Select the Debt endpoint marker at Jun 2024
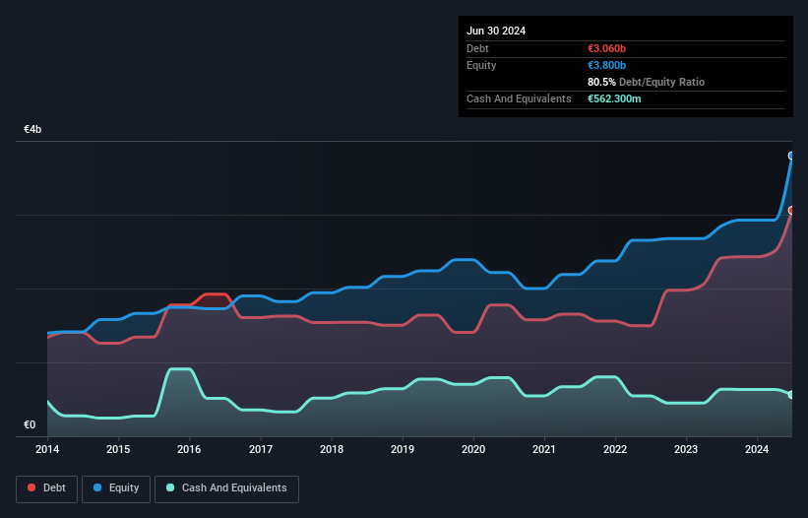This screenshot has height=518, width=808. (791, 211)
